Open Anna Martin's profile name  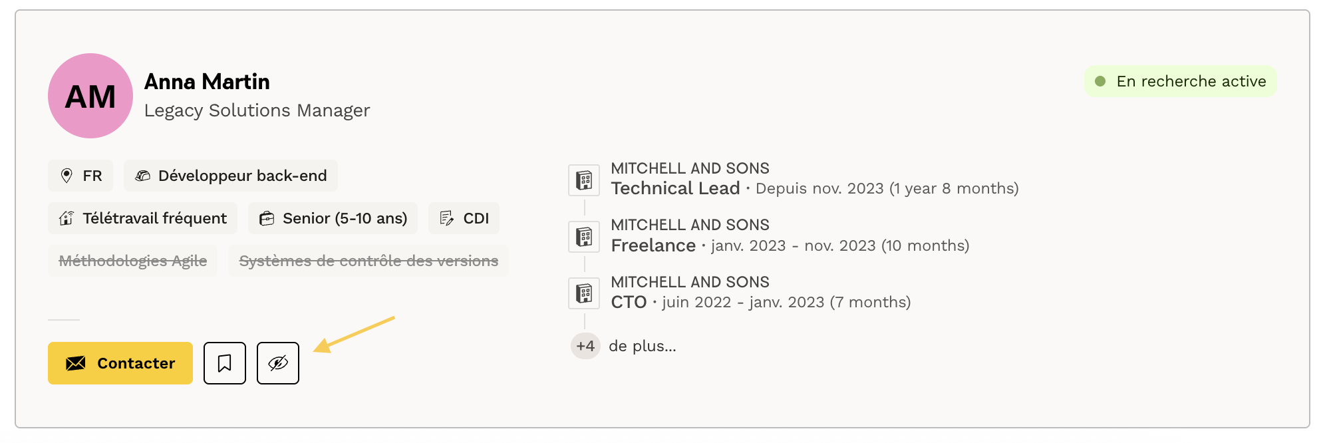coord(207,82)
